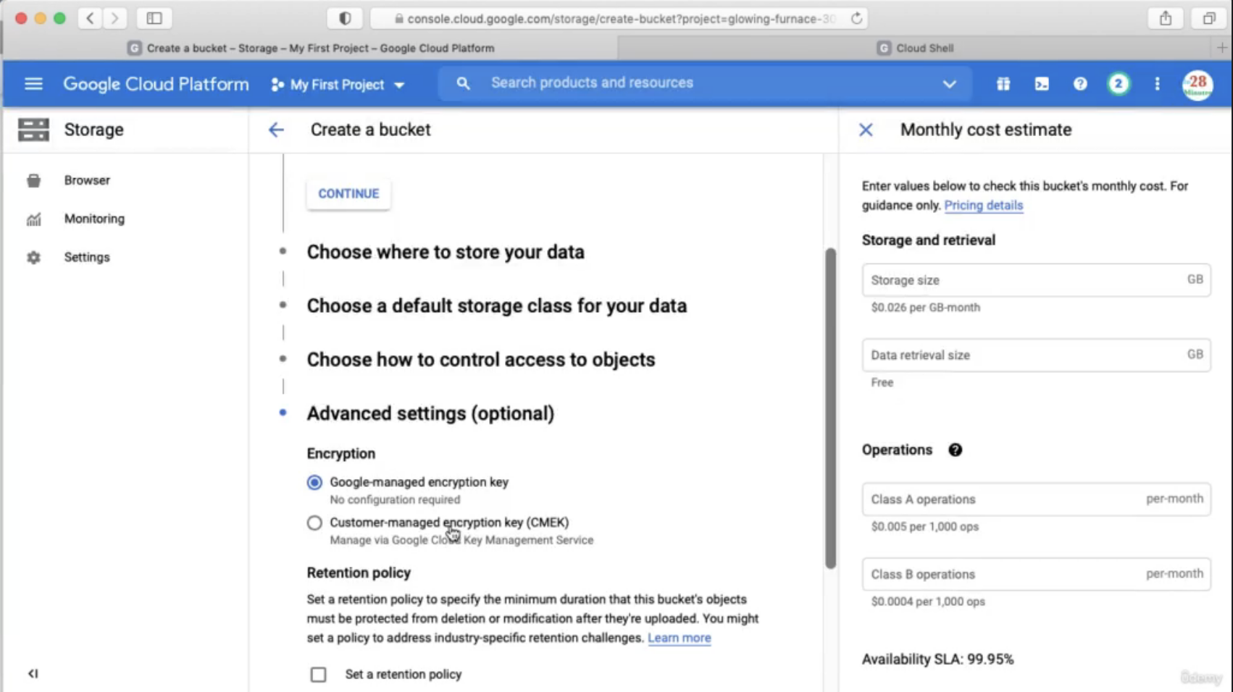Click the $0.026 per GB-month text
This screenshot has width=1233, height=692.
[925, 308]
